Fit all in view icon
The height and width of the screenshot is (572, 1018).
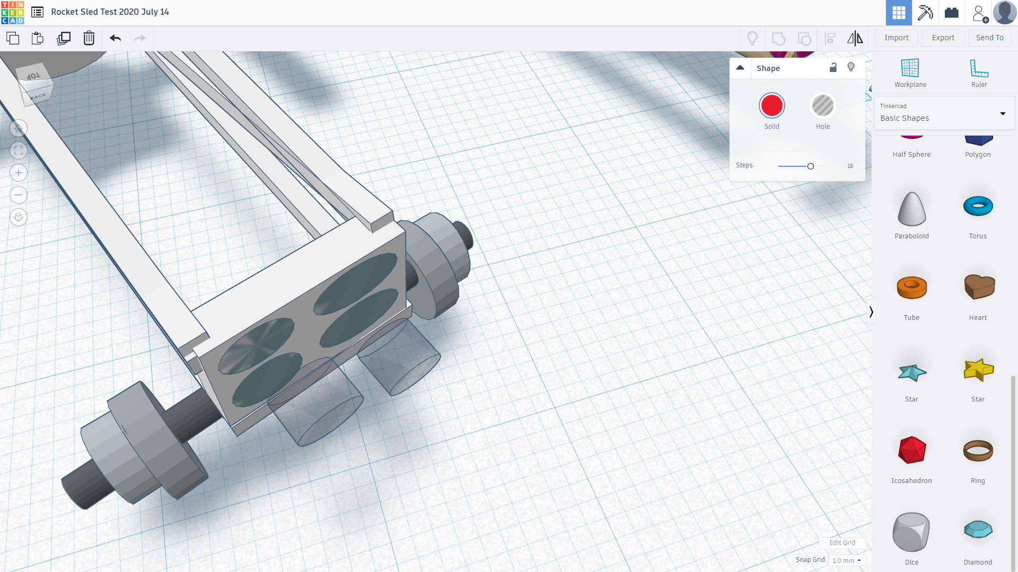click(19, 150)
